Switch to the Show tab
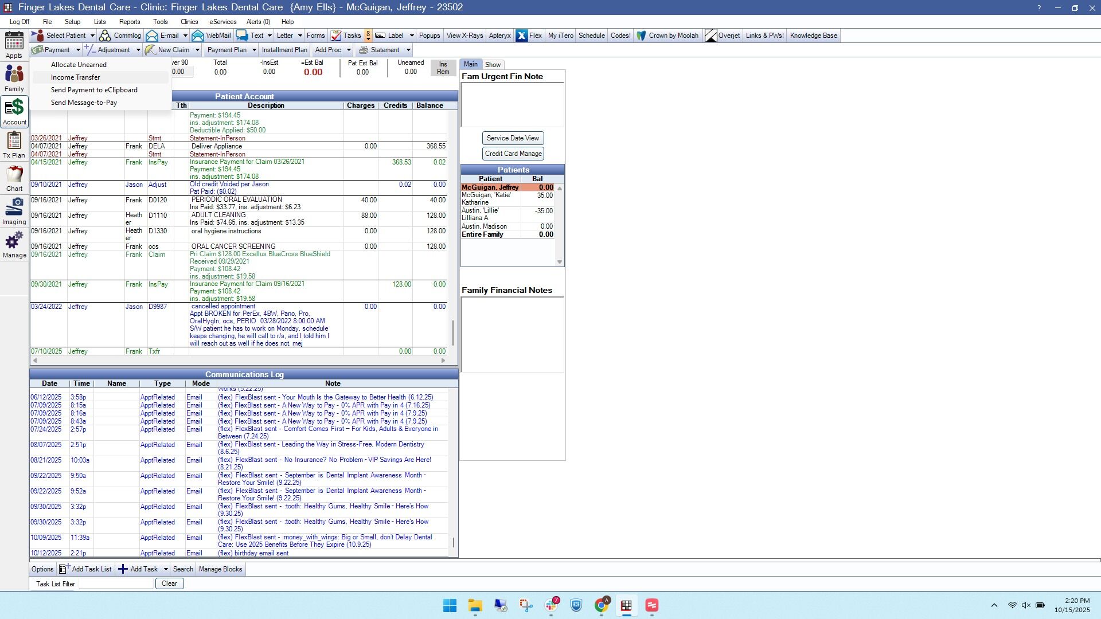This screenshot has height=619, width=1101. click(493, 65)
